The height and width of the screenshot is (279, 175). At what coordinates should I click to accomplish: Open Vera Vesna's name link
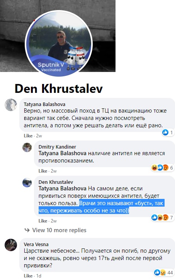coord(36,244)
